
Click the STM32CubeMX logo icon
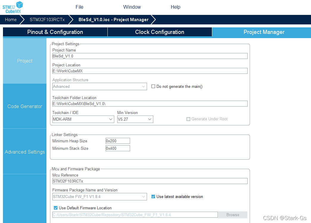pyautogui.click(x=13, y=7)
